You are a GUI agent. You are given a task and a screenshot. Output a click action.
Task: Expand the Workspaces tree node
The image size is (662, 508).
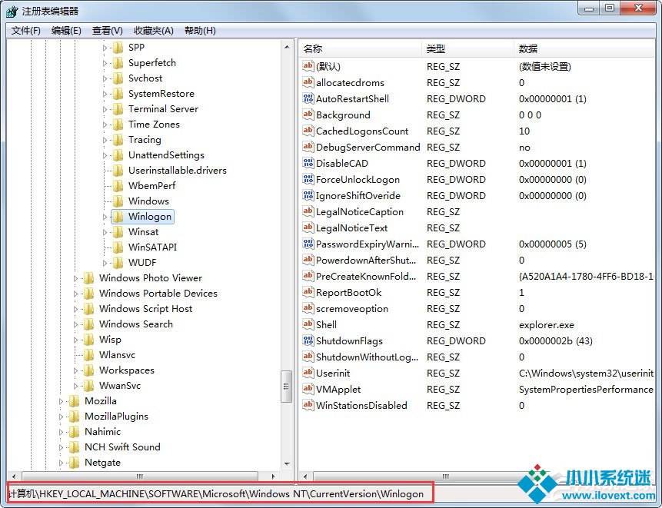coord(75,370)
